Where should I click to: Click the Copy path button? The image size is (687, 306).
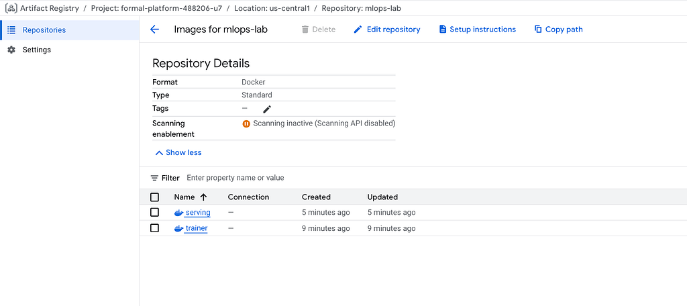pyautogui.click(x=559, y=30)
